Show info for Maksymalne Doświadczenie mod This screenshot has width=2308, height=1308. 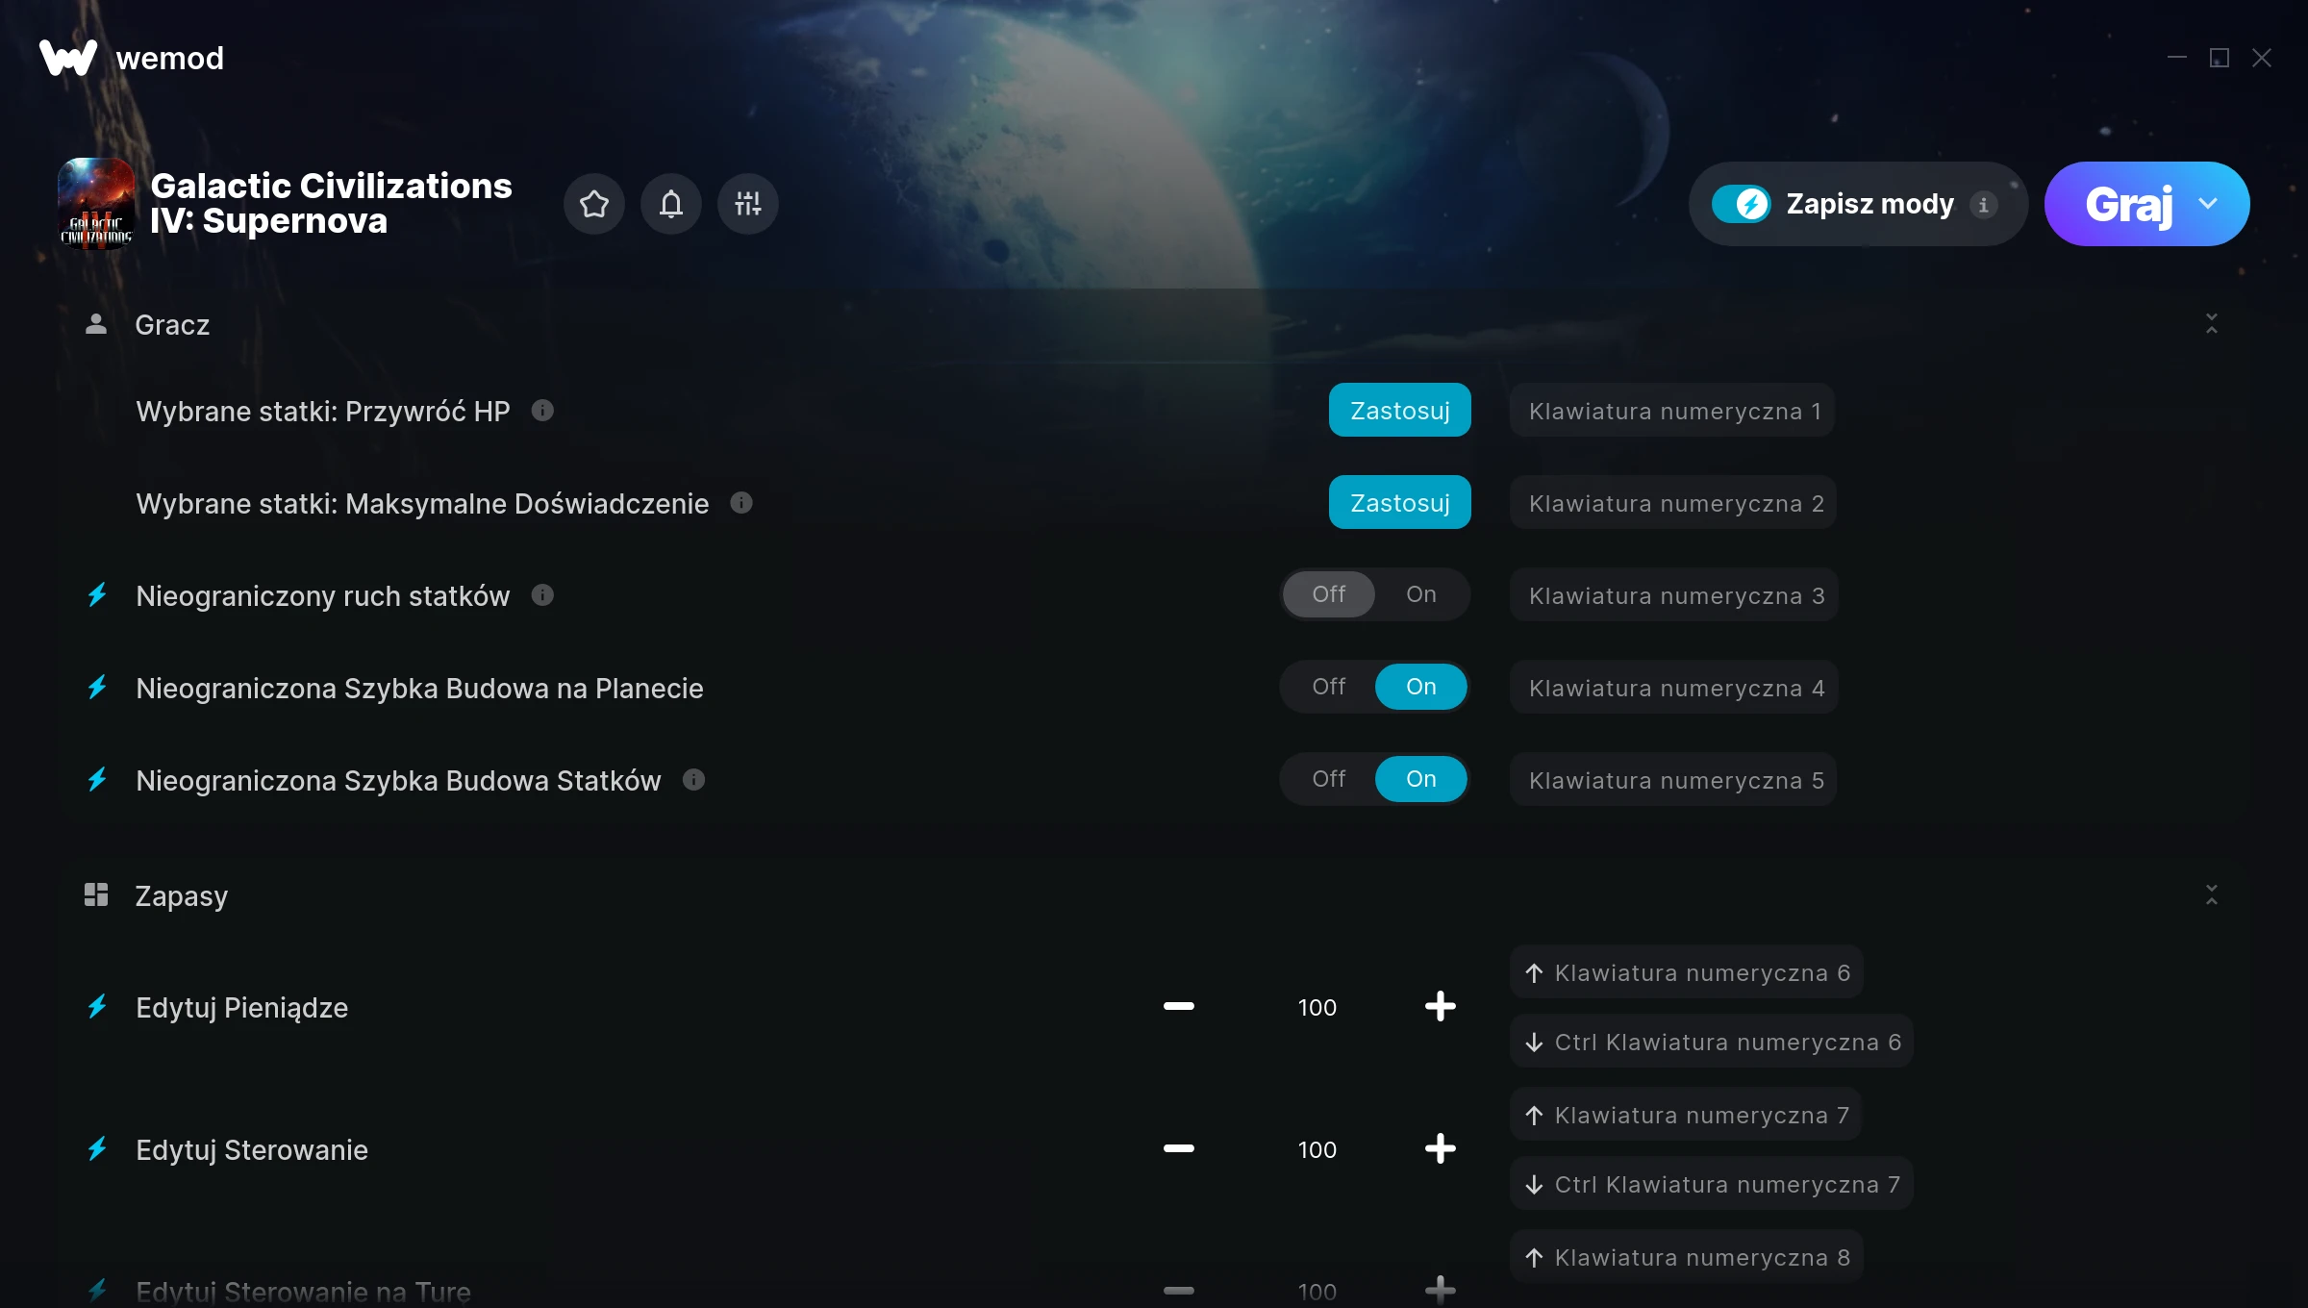click(x=740, y=503)
